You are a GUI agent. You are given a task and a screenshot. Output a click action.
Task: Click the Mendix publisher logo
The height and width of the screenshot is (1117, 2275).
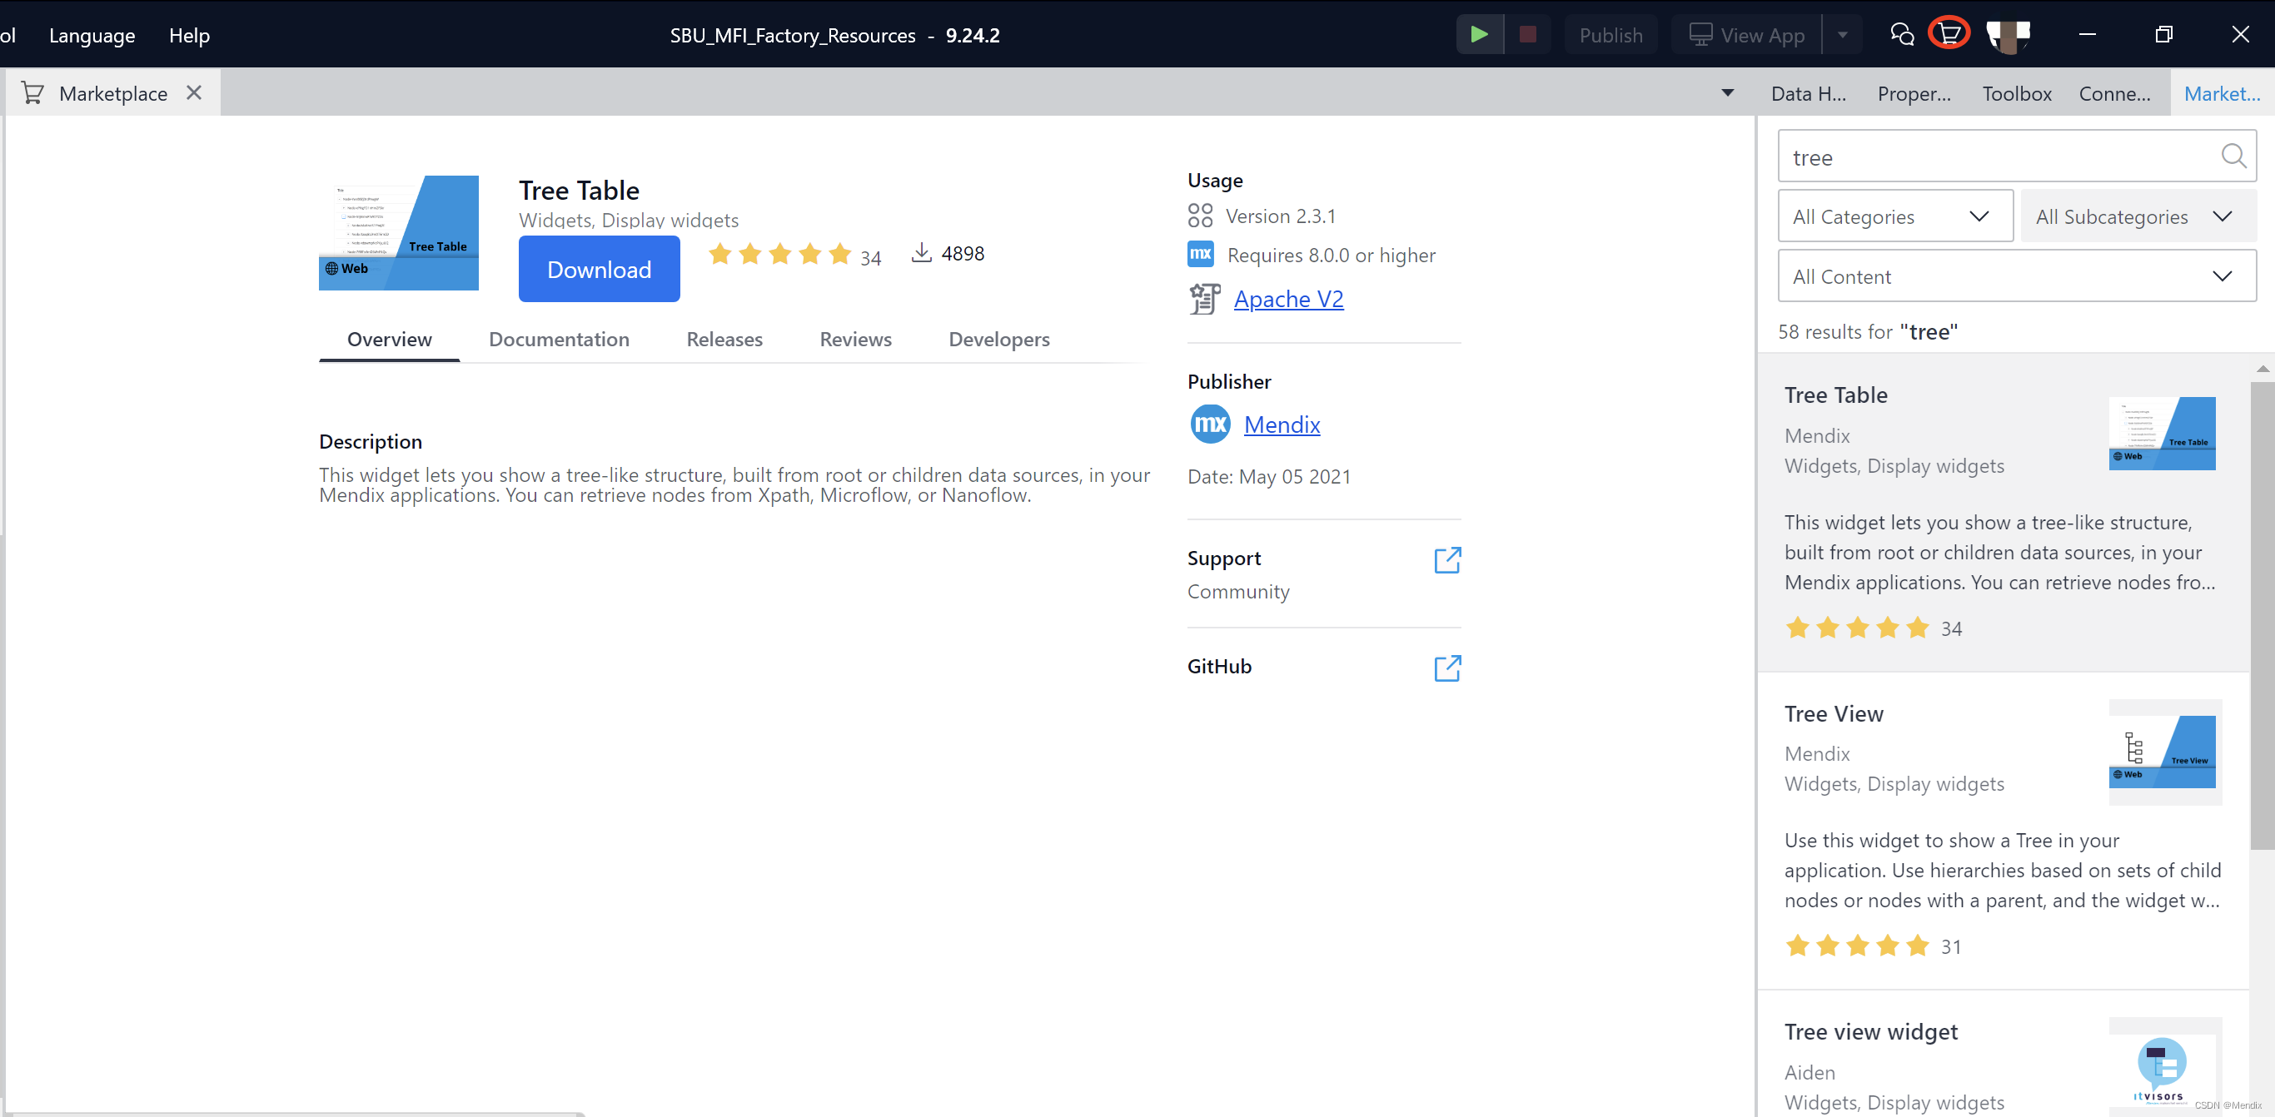1210,424
